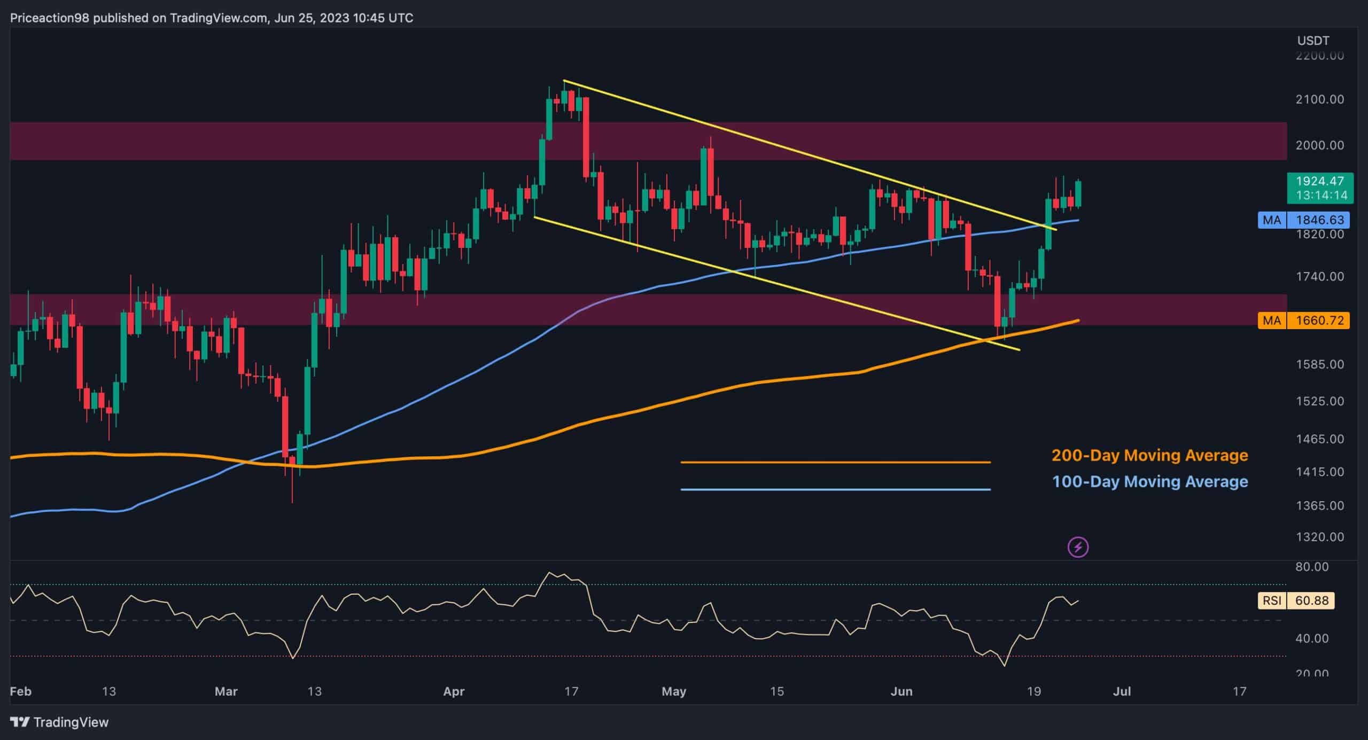Screen dimensions: 1368x740
Task: Click the countdown timer 13:14:14
Action: [x=1322, y=195]
